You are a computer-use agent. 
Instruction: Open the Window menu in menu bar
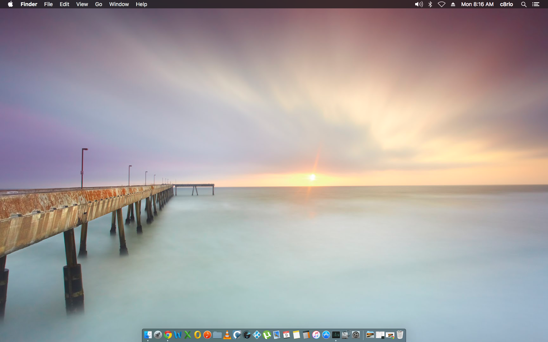pyautogui.click(x=119, y=4)
